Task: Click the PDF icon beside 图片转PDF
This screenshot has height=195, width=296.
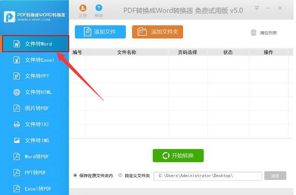Action: coord(17,108)
